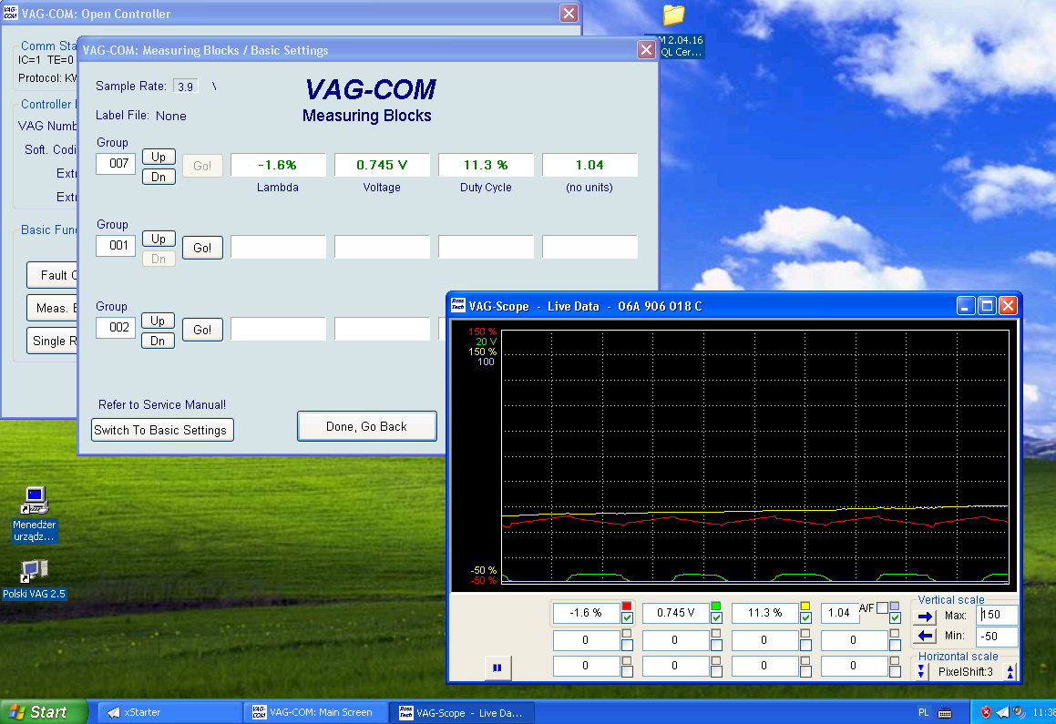Pause the VAG-Scope live data capture
The height and width of the screenshot is (724, 1056).
tap(497, 668)
